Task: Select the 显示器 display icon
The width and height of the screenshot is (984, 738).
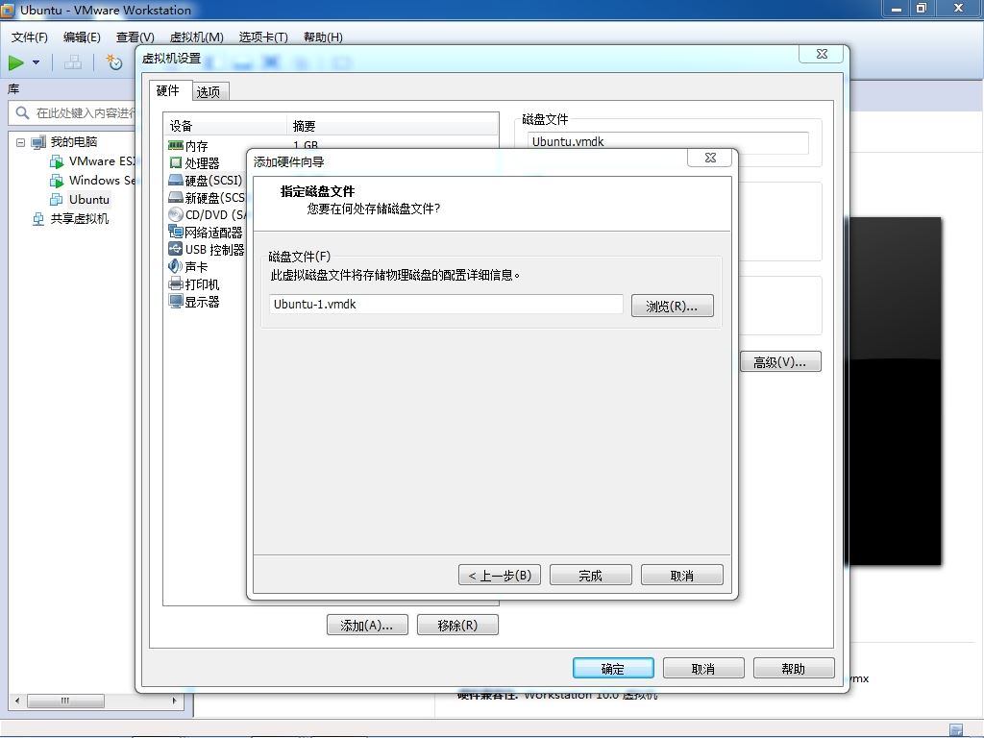Action: 176,301
